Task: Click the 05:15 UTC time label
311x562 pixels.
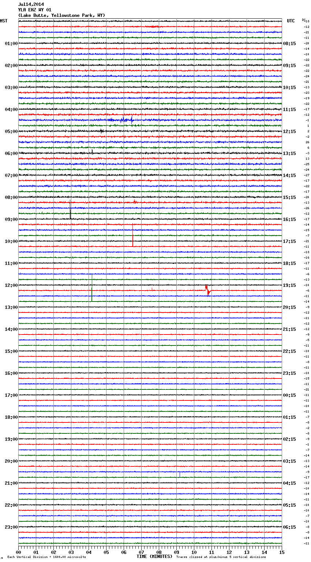Action: tap(289, 505)
